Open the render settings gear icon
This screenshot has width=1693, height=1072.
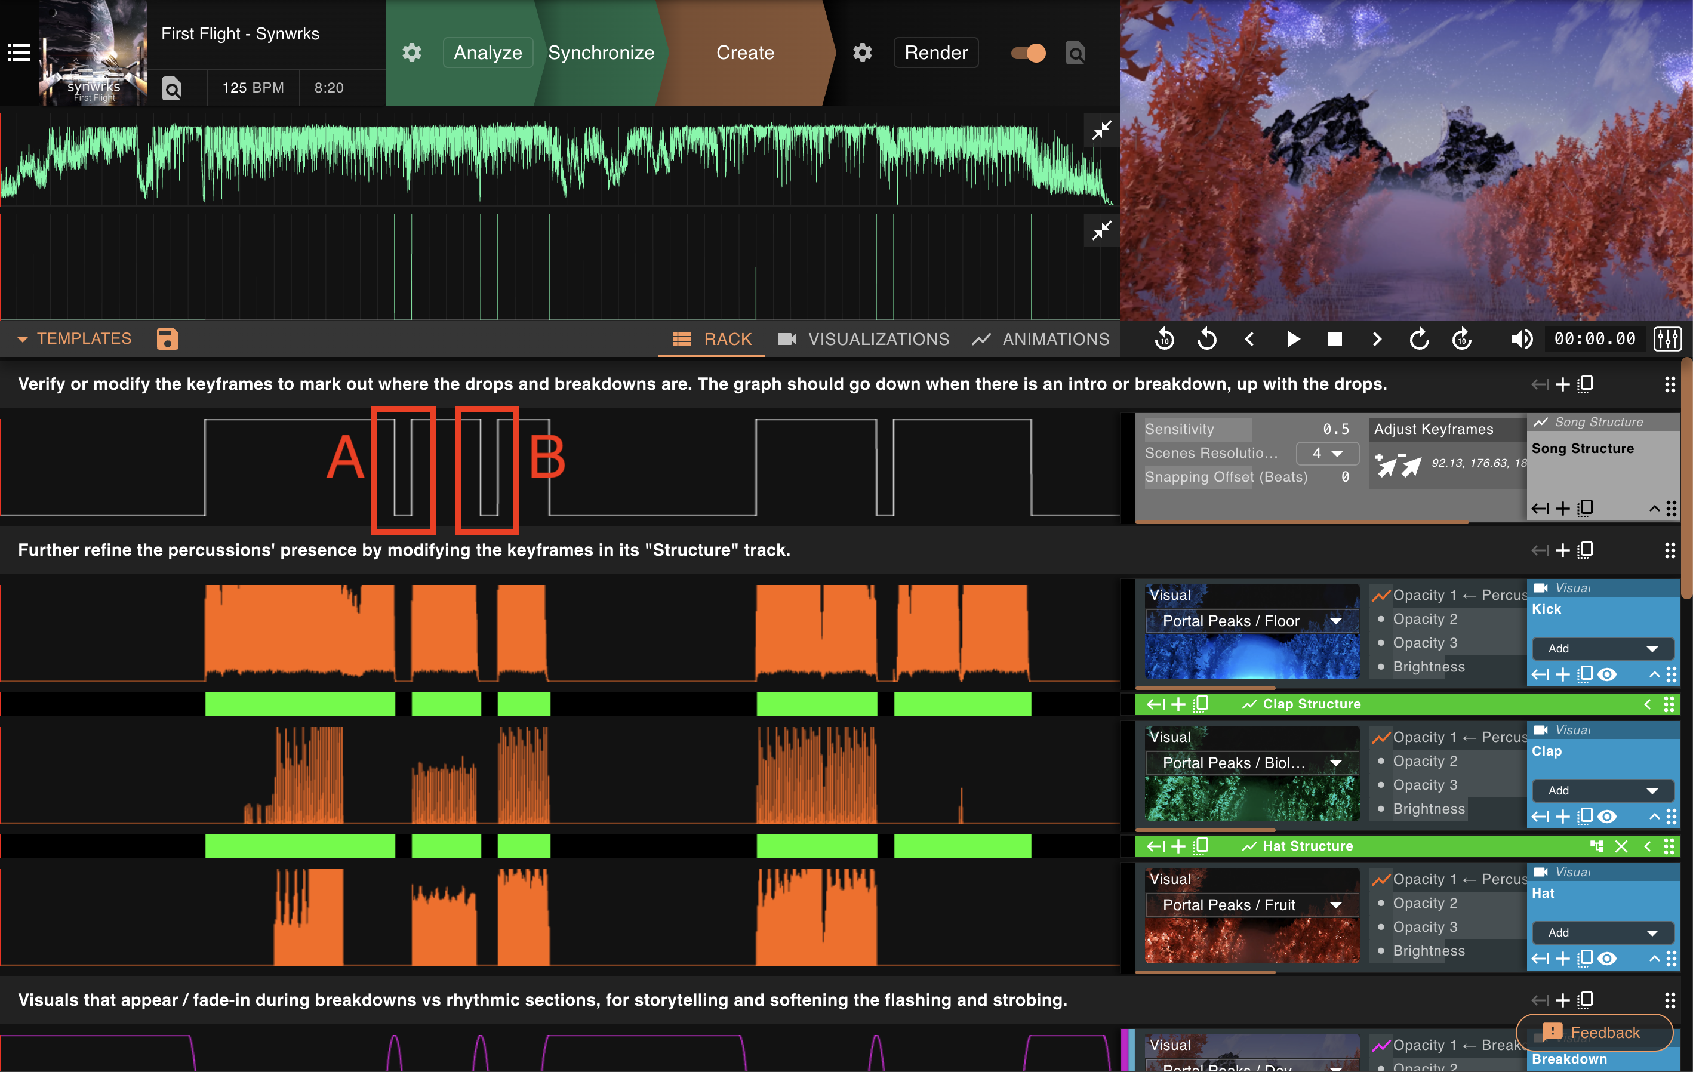point(863,53)
